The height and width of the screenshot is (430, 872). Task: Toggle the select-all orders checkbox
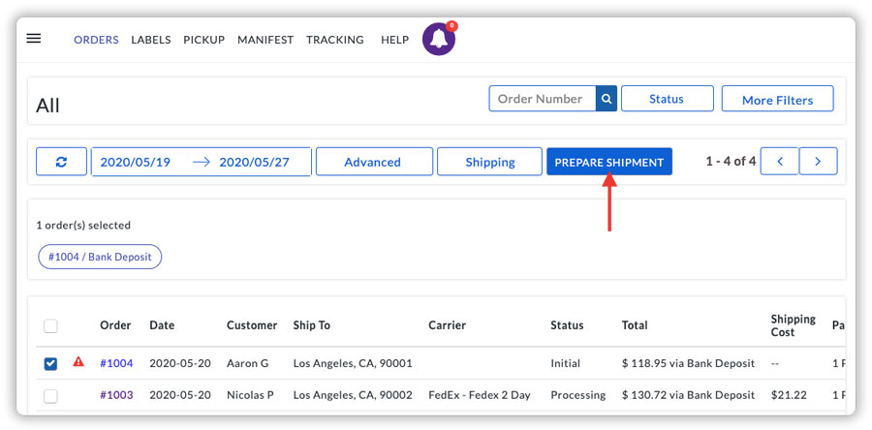(50, 326)
